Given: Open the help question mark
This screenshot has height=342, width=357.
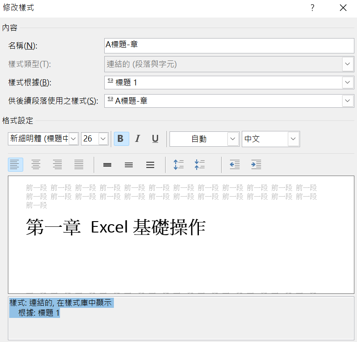Looking at the screenshot, I should point(312,8).
